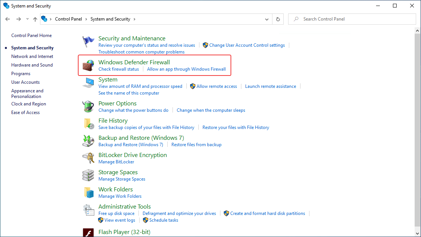Click Save backup copies with File History
This screenshot has height=237, width=421.
146,127
